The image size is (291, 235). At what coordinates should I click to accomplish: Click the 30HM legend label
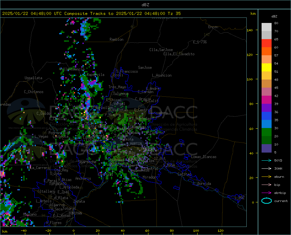[x=278, y=169]
